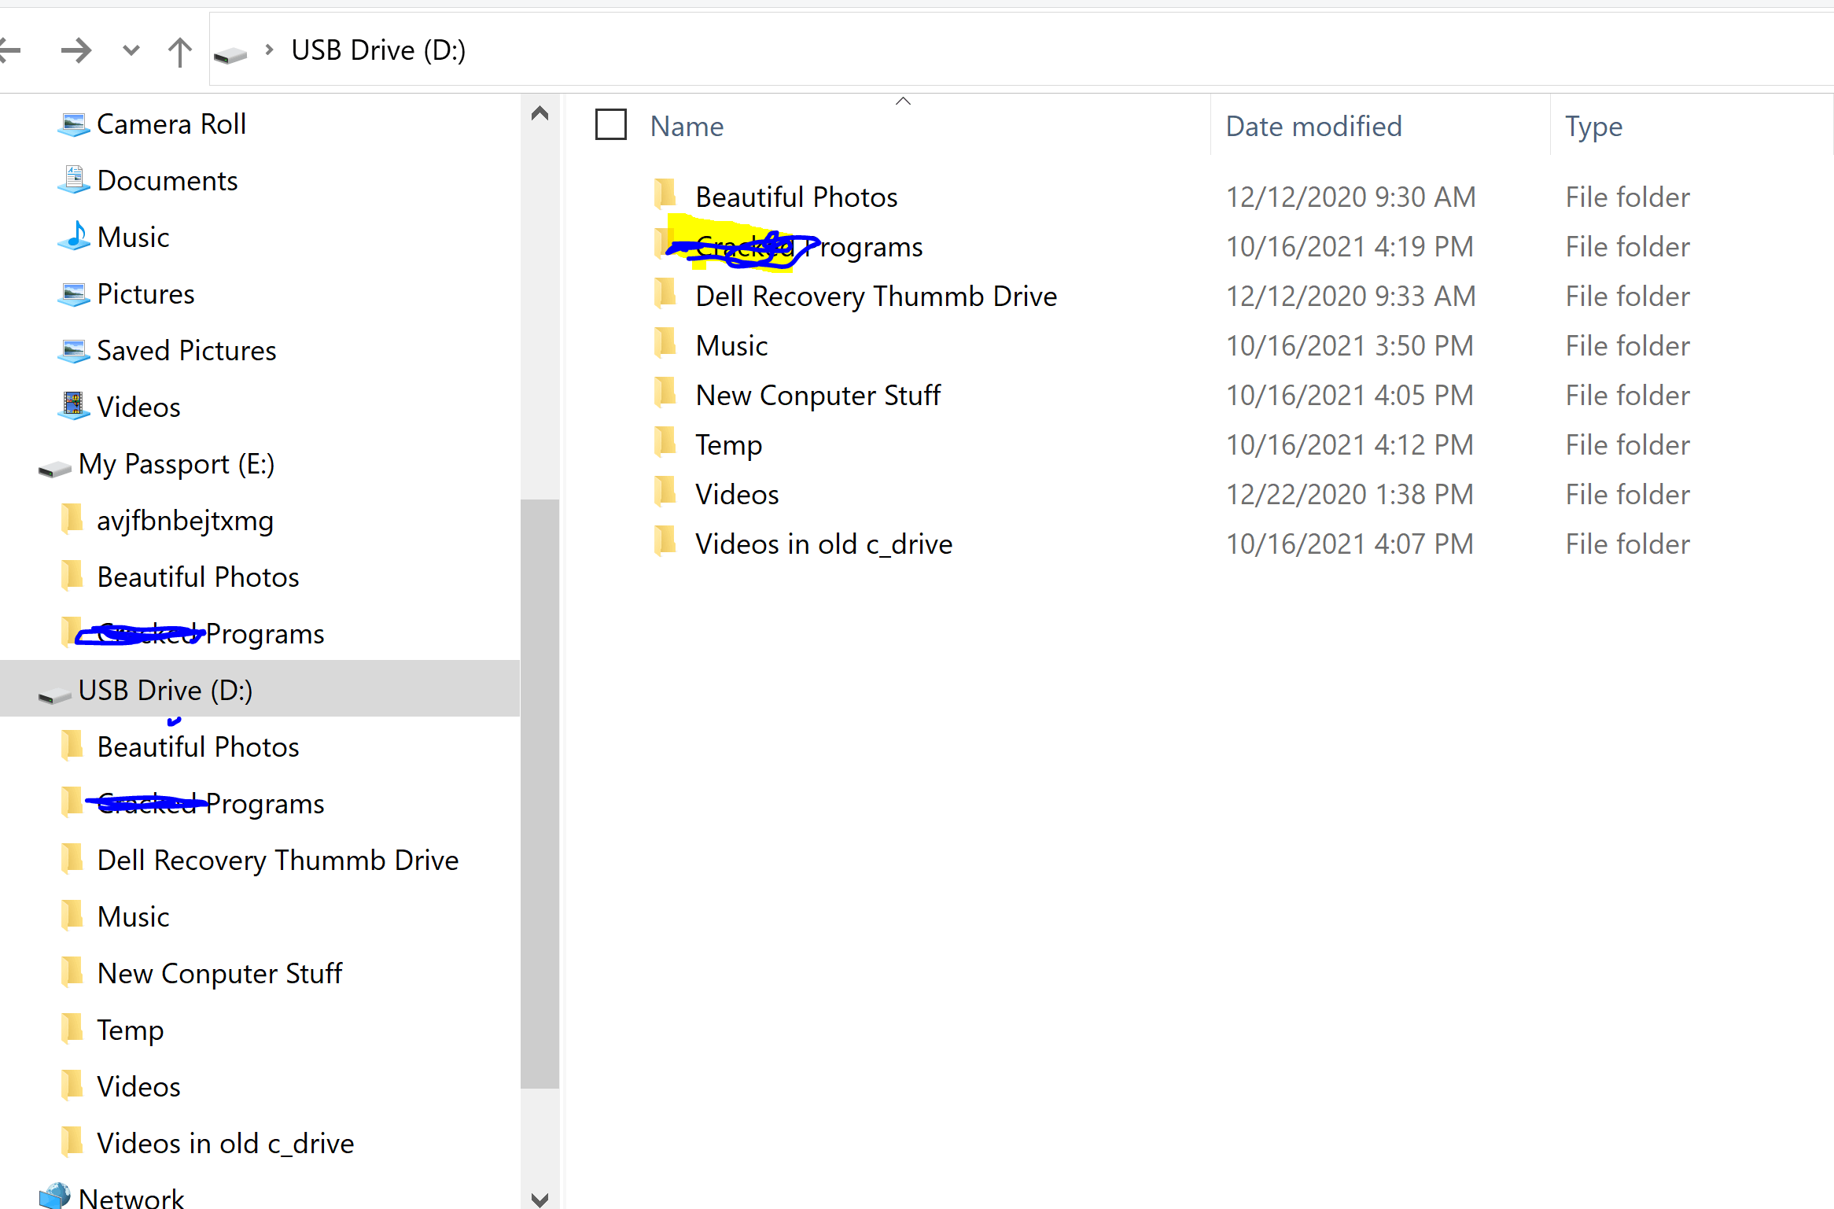Toggle the select all items checkbox
The height and width of the screenshot is (1209, 1834).
coord(610,125)
